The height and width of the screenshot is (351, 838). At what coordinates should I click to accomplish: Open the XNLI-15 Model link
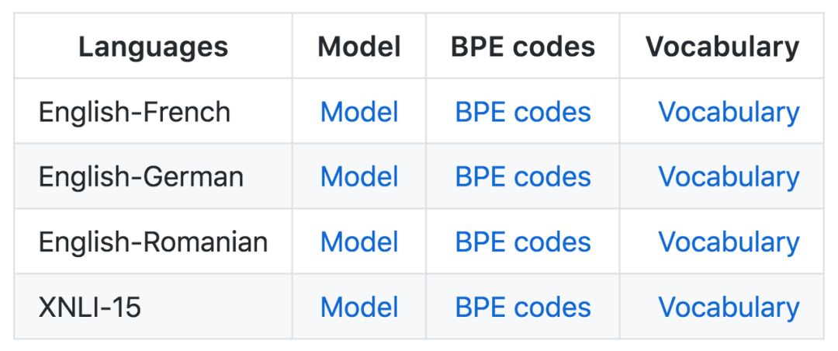point(359,308)
